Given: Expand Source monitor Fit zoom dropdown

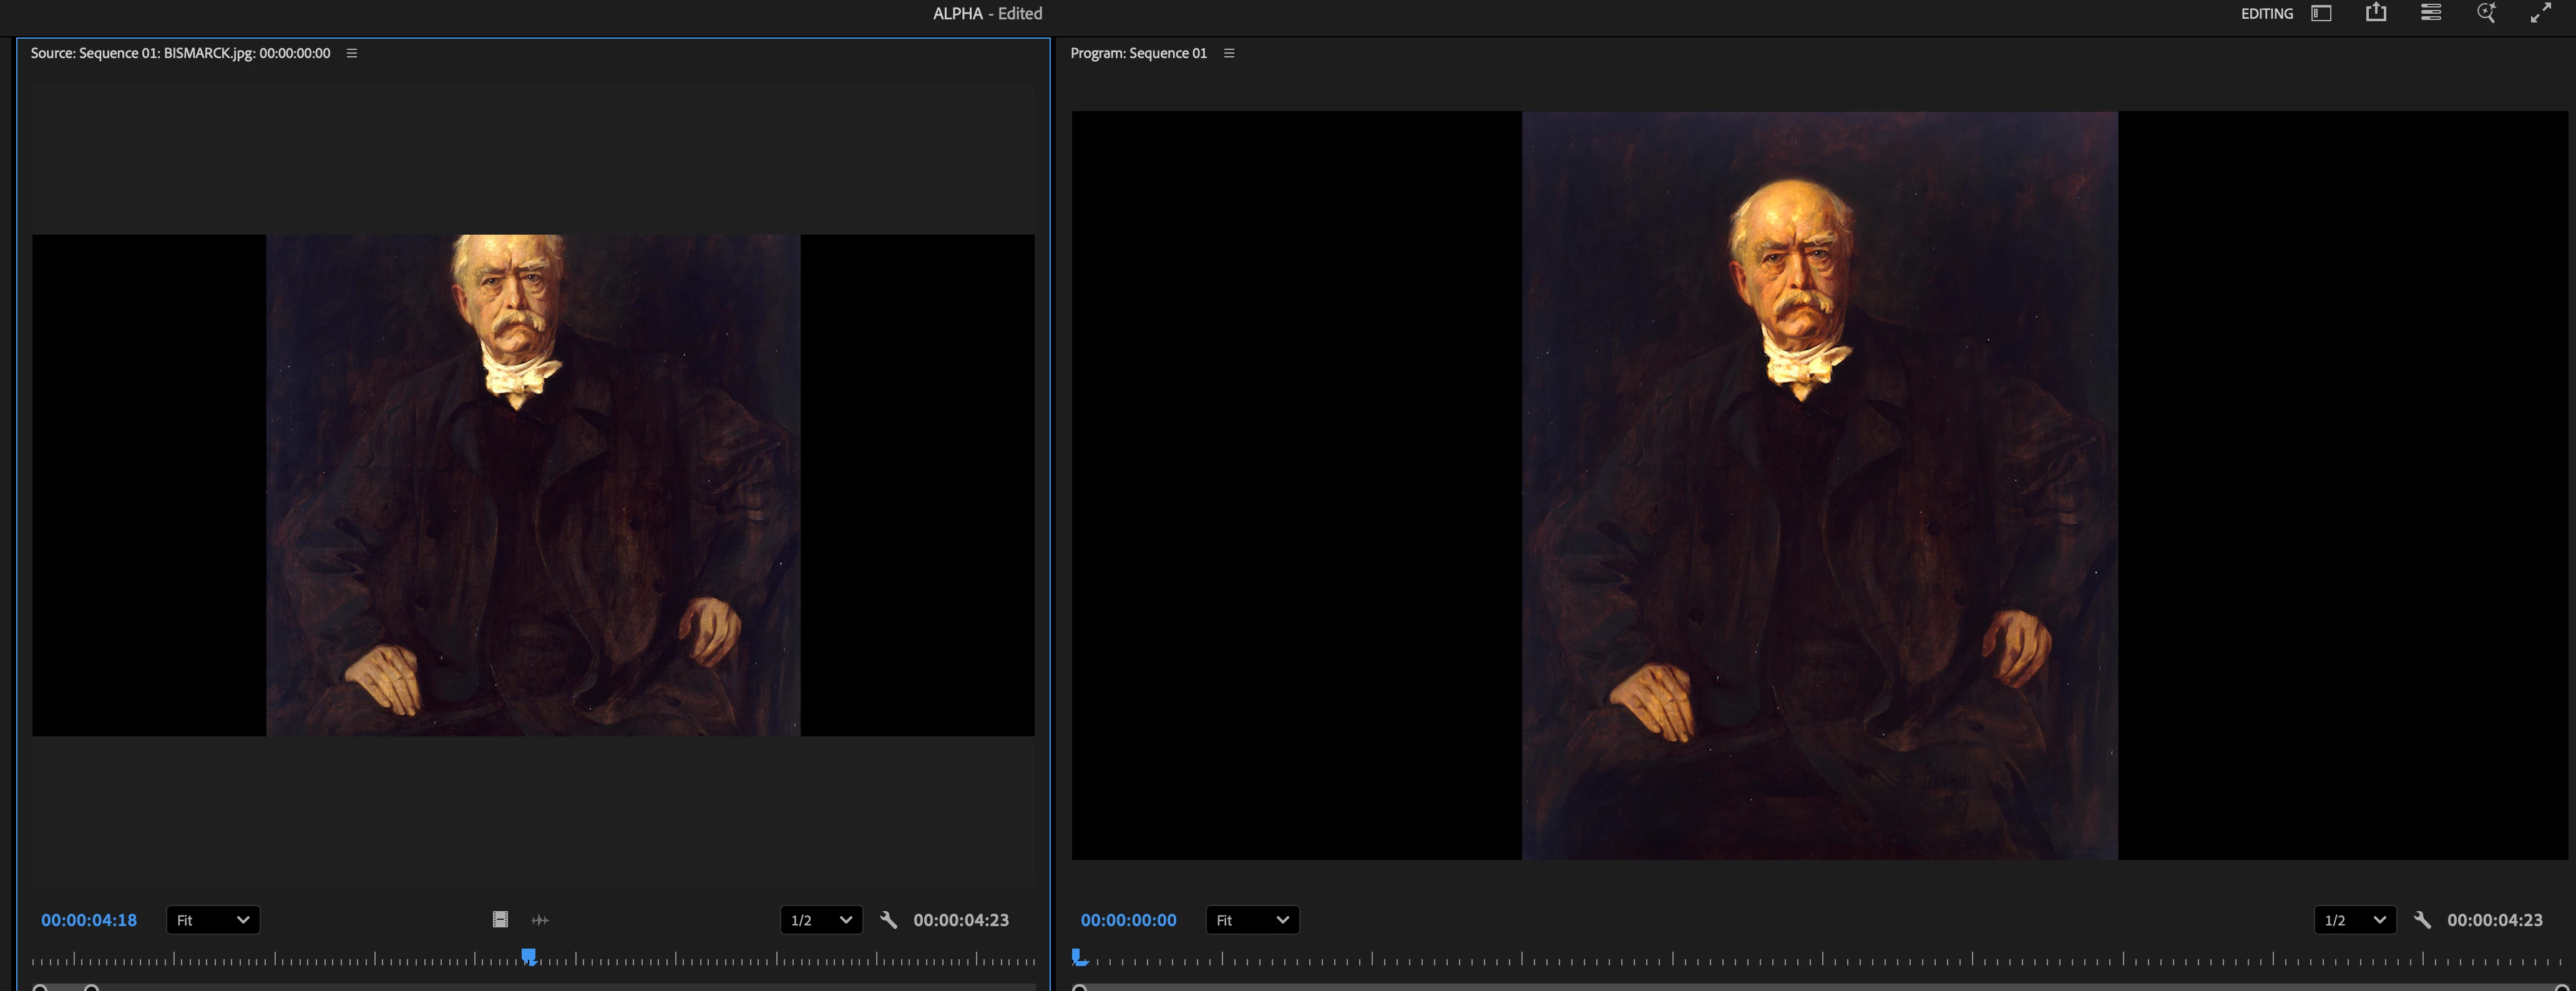Looking at the screenshot, I should (212, 920).
